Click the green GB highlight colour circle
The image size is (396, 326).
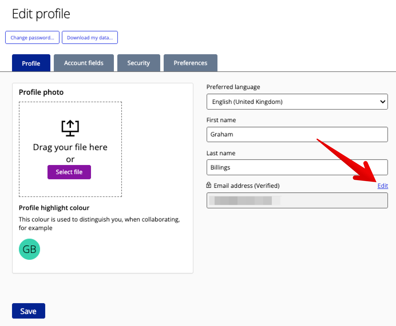(29, 249)
